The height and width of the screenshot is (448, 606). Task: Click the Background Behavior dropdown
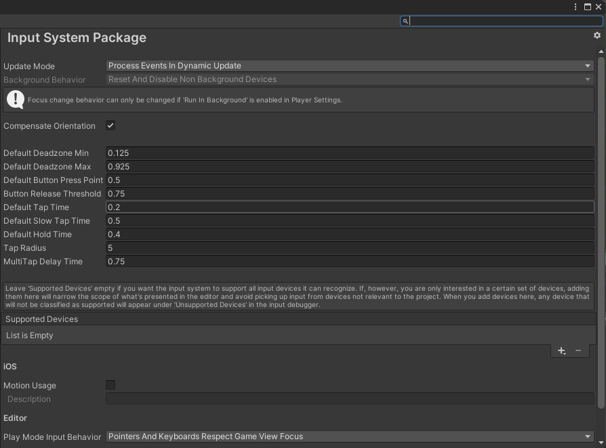350,79
